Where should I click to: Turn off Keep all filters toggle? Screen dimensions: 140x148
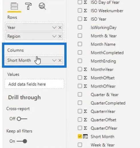[x=22, y=141]
